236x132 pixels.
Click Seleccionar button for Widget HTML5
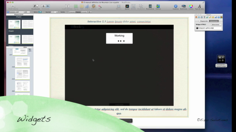216,25
